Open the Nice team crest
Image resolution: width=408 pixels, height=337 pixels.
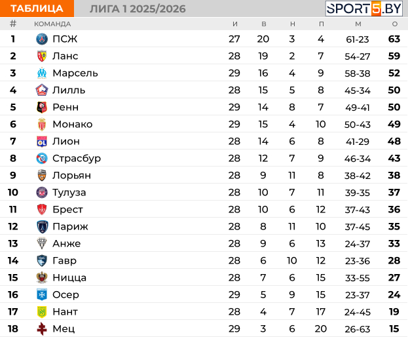tap(42, 278)
